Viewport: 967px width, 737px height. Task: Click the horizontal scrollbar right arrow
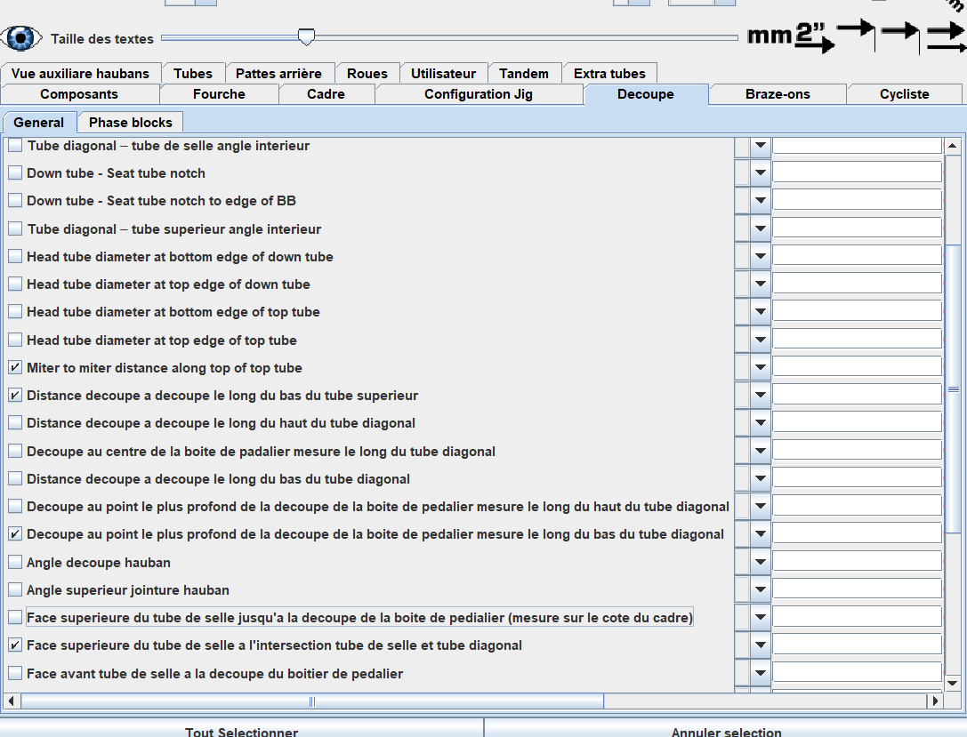[x=934, y=701]
